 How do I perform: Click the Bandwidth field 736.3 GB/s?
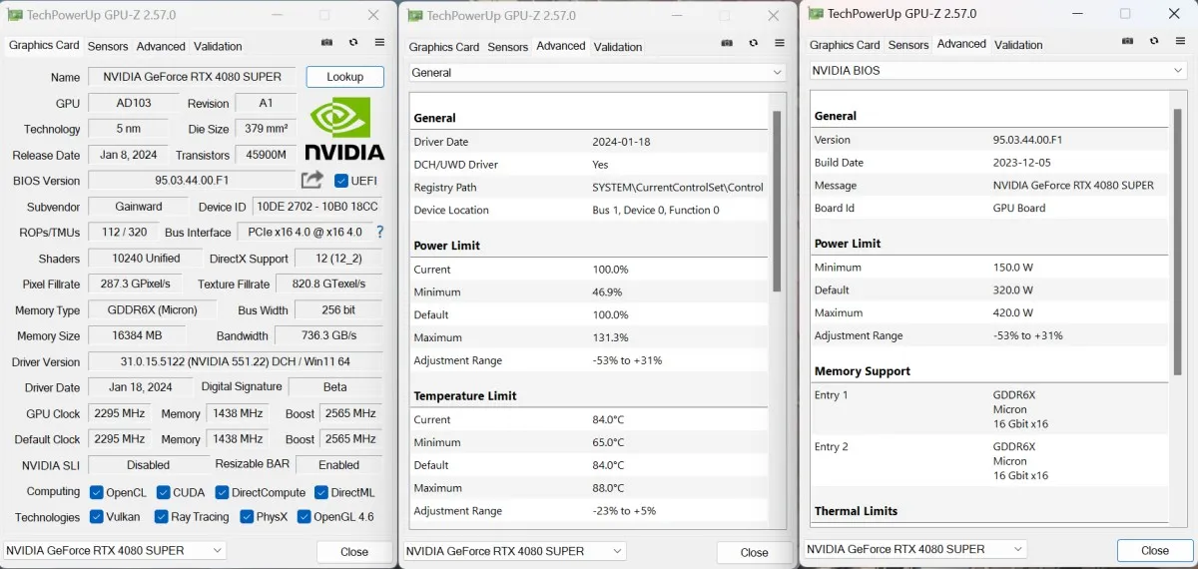328,335
